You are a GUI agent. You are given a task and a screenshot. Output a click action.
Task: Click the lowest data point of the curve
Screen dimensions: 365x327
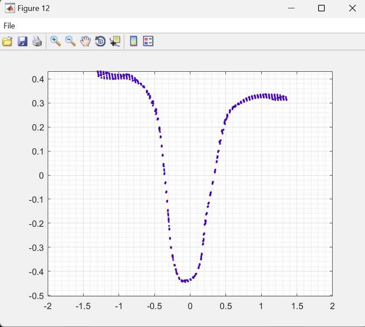186,281
